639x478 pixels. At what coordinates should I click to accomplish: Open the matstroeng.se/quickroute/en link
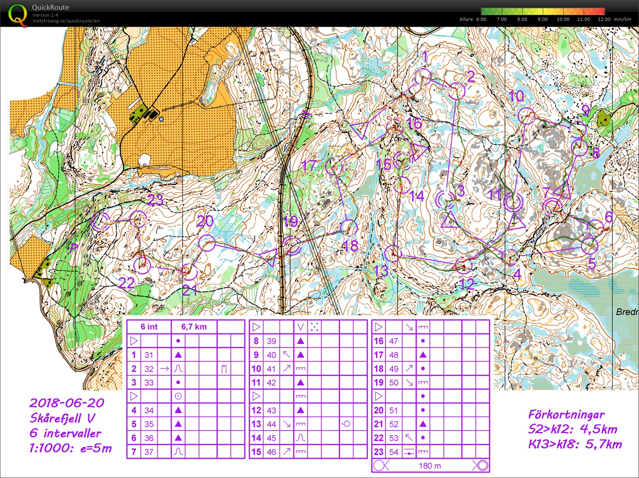coord(66,21)
